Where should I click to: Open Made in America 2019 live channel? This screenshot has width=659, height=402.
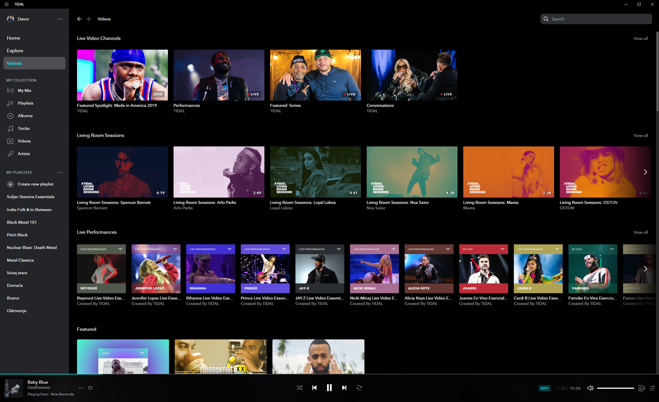pyautogui.click(x=122, y=75)
